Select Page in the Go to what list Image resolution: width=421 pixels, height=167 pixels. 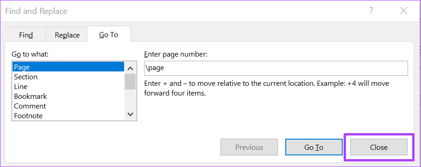(69, 67)
